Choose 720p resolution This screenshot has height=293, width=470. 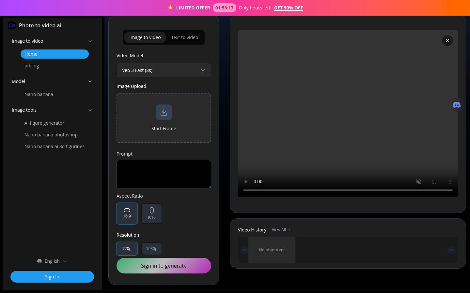pyautogui.click(x=127, y=249)
